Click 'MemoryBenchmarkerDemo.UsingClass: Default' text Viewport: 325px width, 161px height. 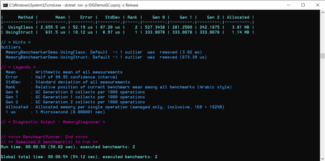click(x=57, y=52)
